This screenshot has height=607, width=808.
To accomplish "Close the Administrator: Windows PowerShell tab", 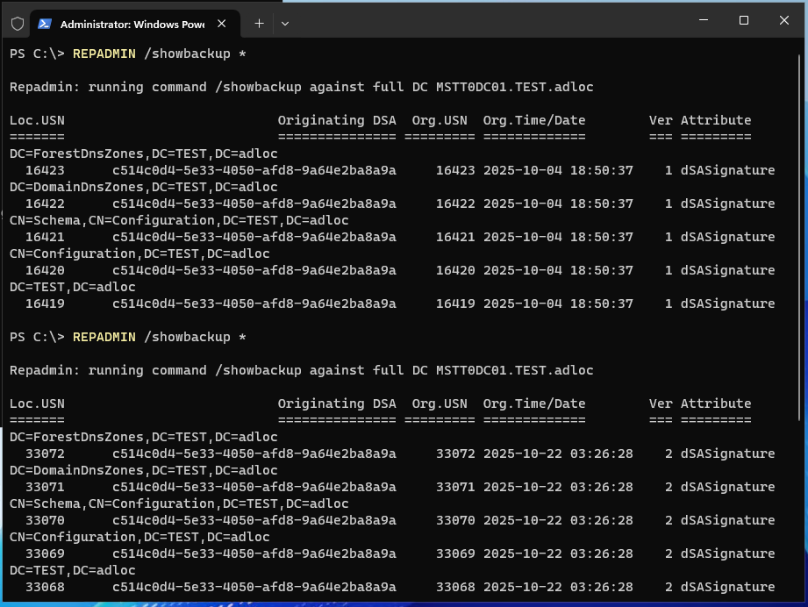I will tap(225, 24).
